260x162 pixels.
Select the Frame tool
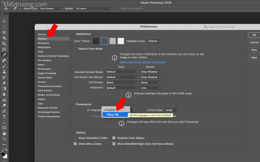[x=4, y=49]
